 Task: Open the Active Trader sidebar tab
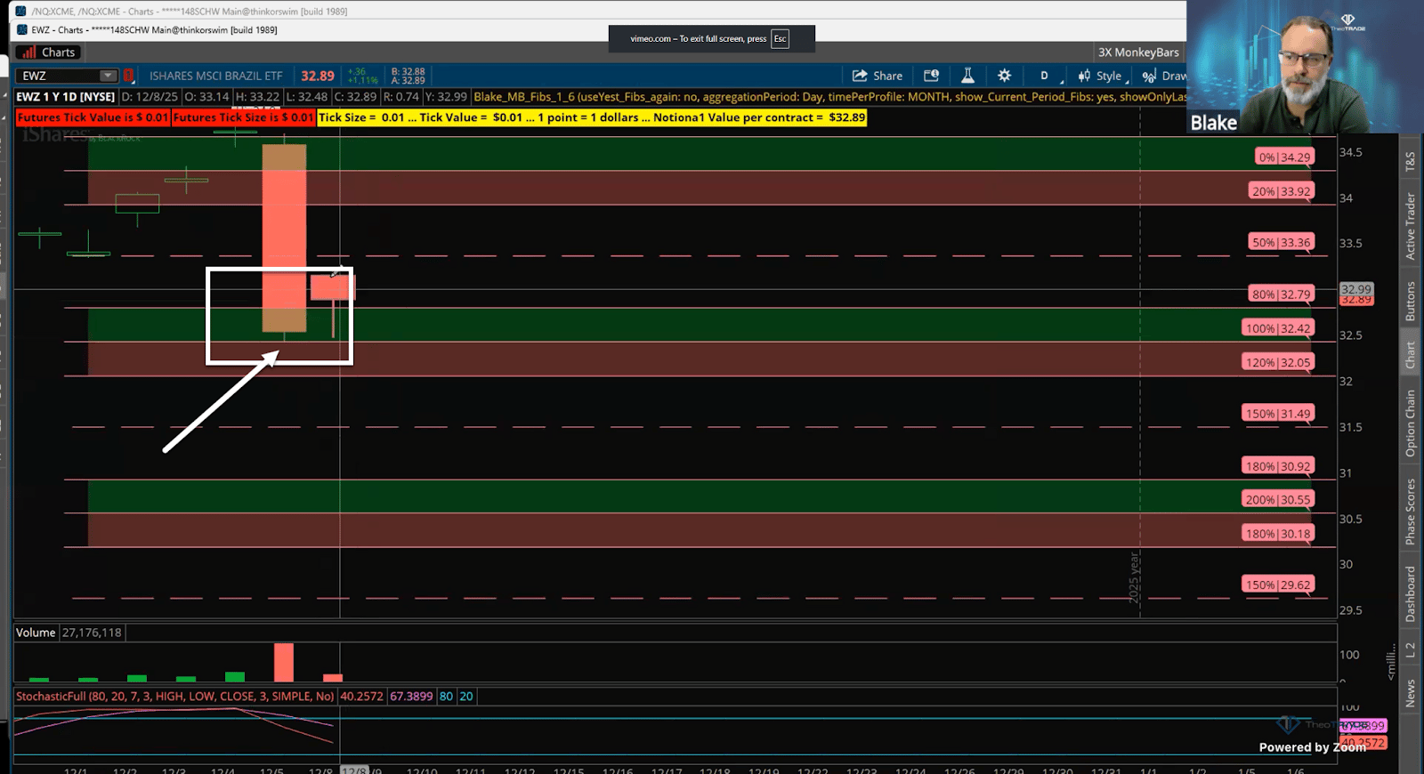(x=1411, y=226)
